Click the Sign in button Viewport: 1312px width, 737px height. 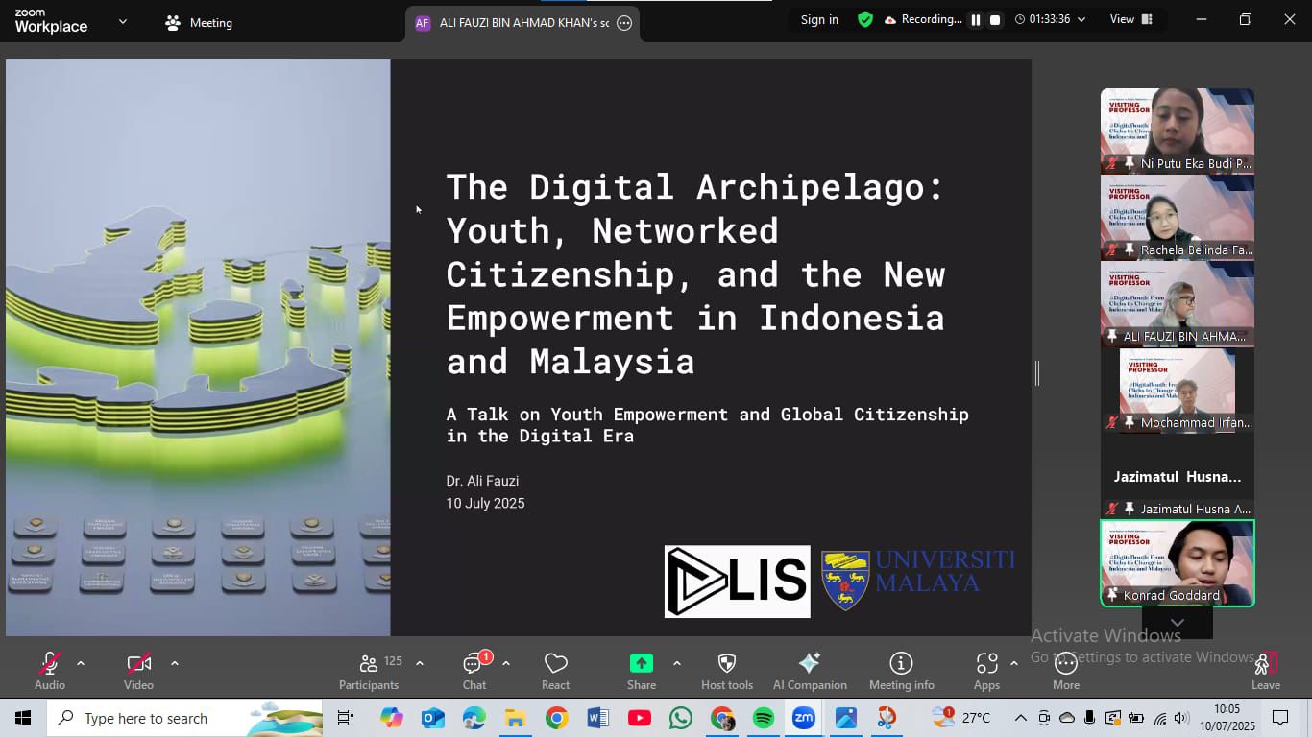point(819,19)
